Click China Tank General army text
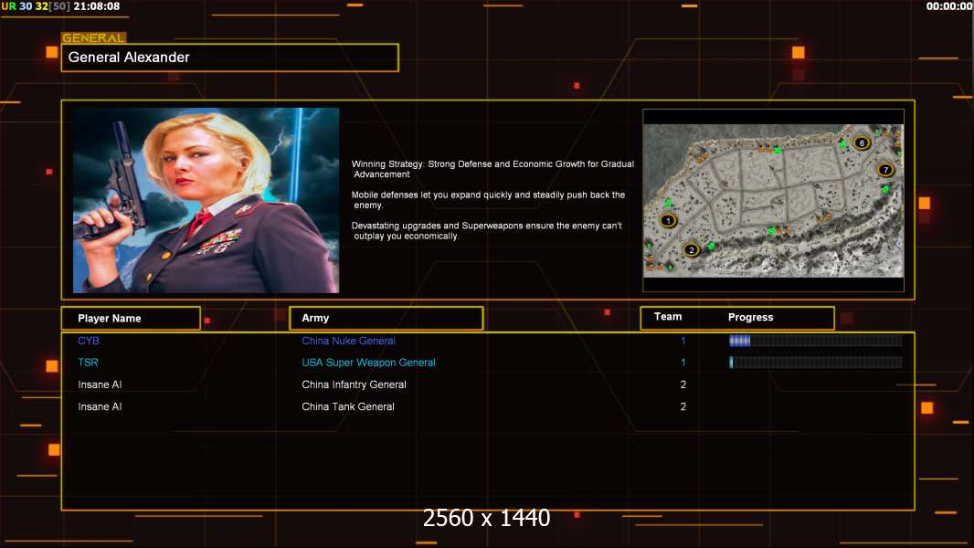The image size is (974, 548). tap(348, 406)
